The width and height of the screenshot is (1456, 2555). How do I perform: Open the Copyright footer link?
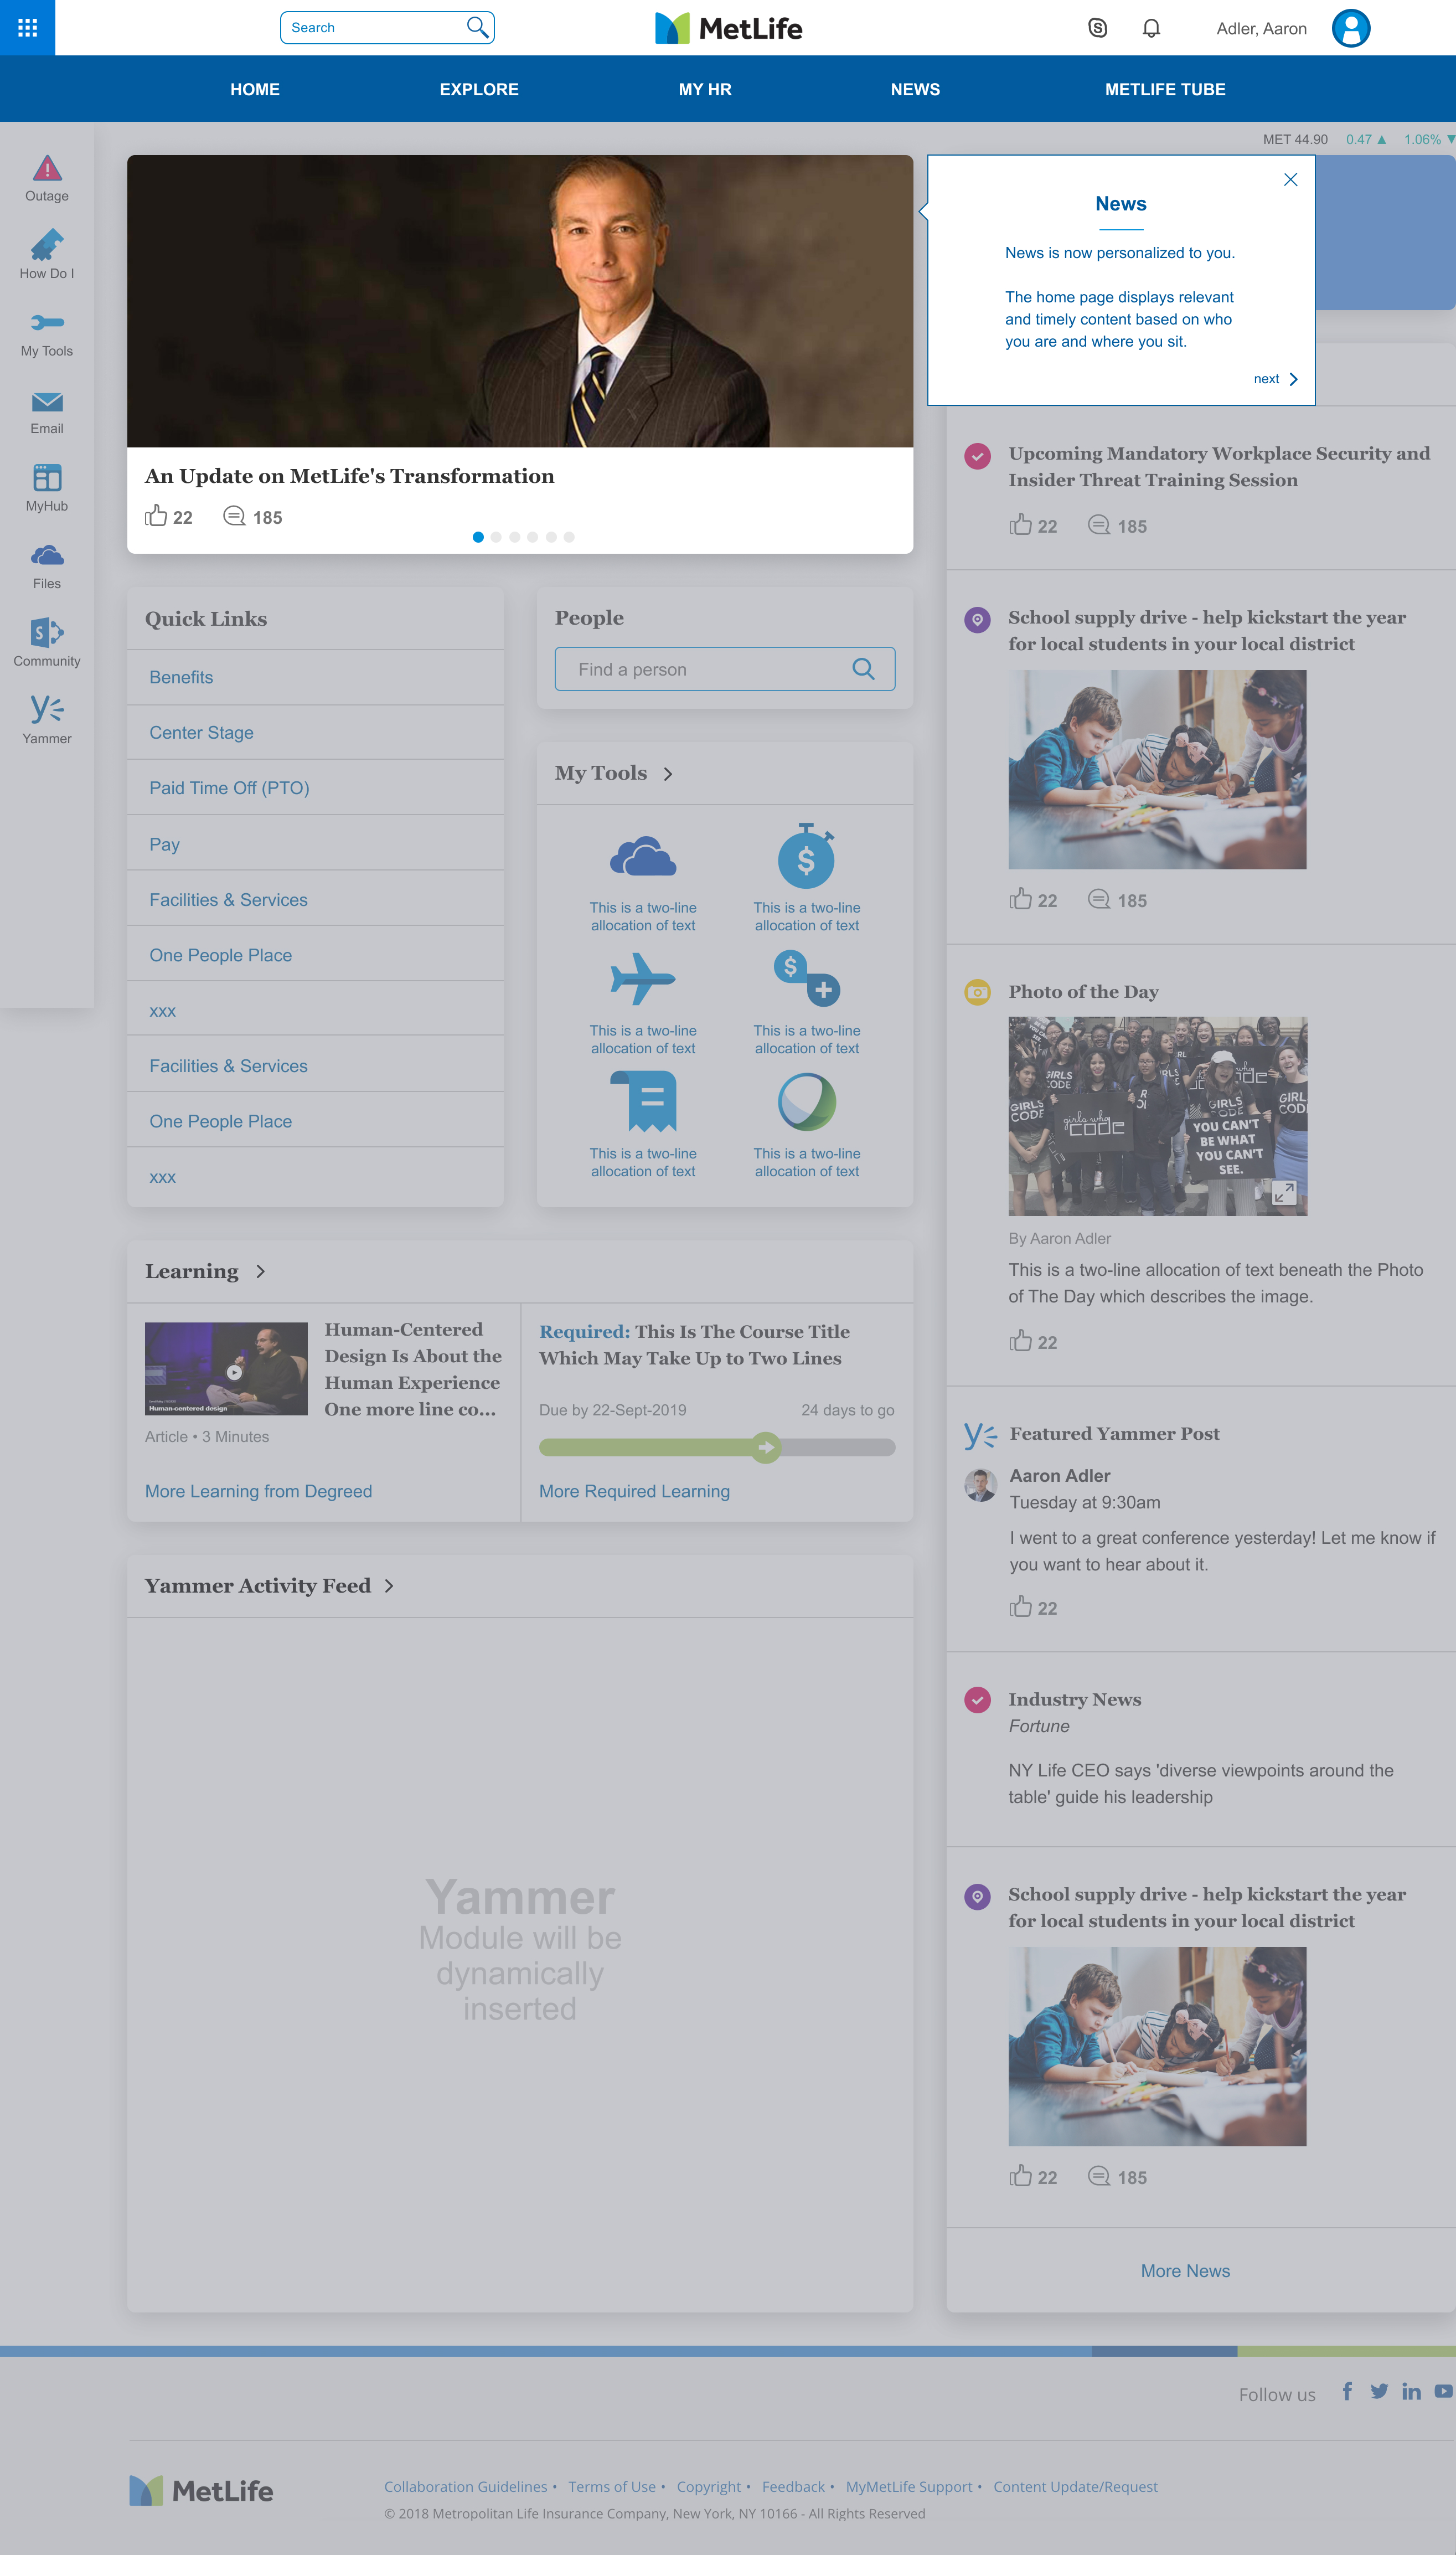[709, 2487]
